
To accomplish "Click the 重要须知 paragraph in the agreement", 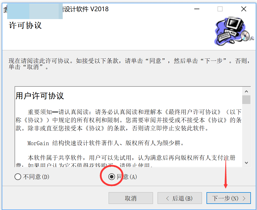I will point(128,120).
